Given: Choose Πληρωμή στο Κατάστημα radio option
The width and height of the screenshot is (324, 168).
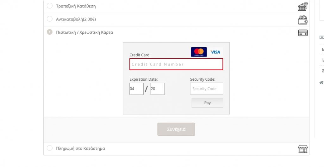Looking at the screenshot, I should [50, 148].
